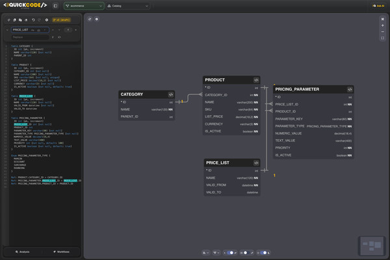Viewport: 390px width, 260px height.
Task: Open the Analysis tab at bottom left
Action: 22,252
